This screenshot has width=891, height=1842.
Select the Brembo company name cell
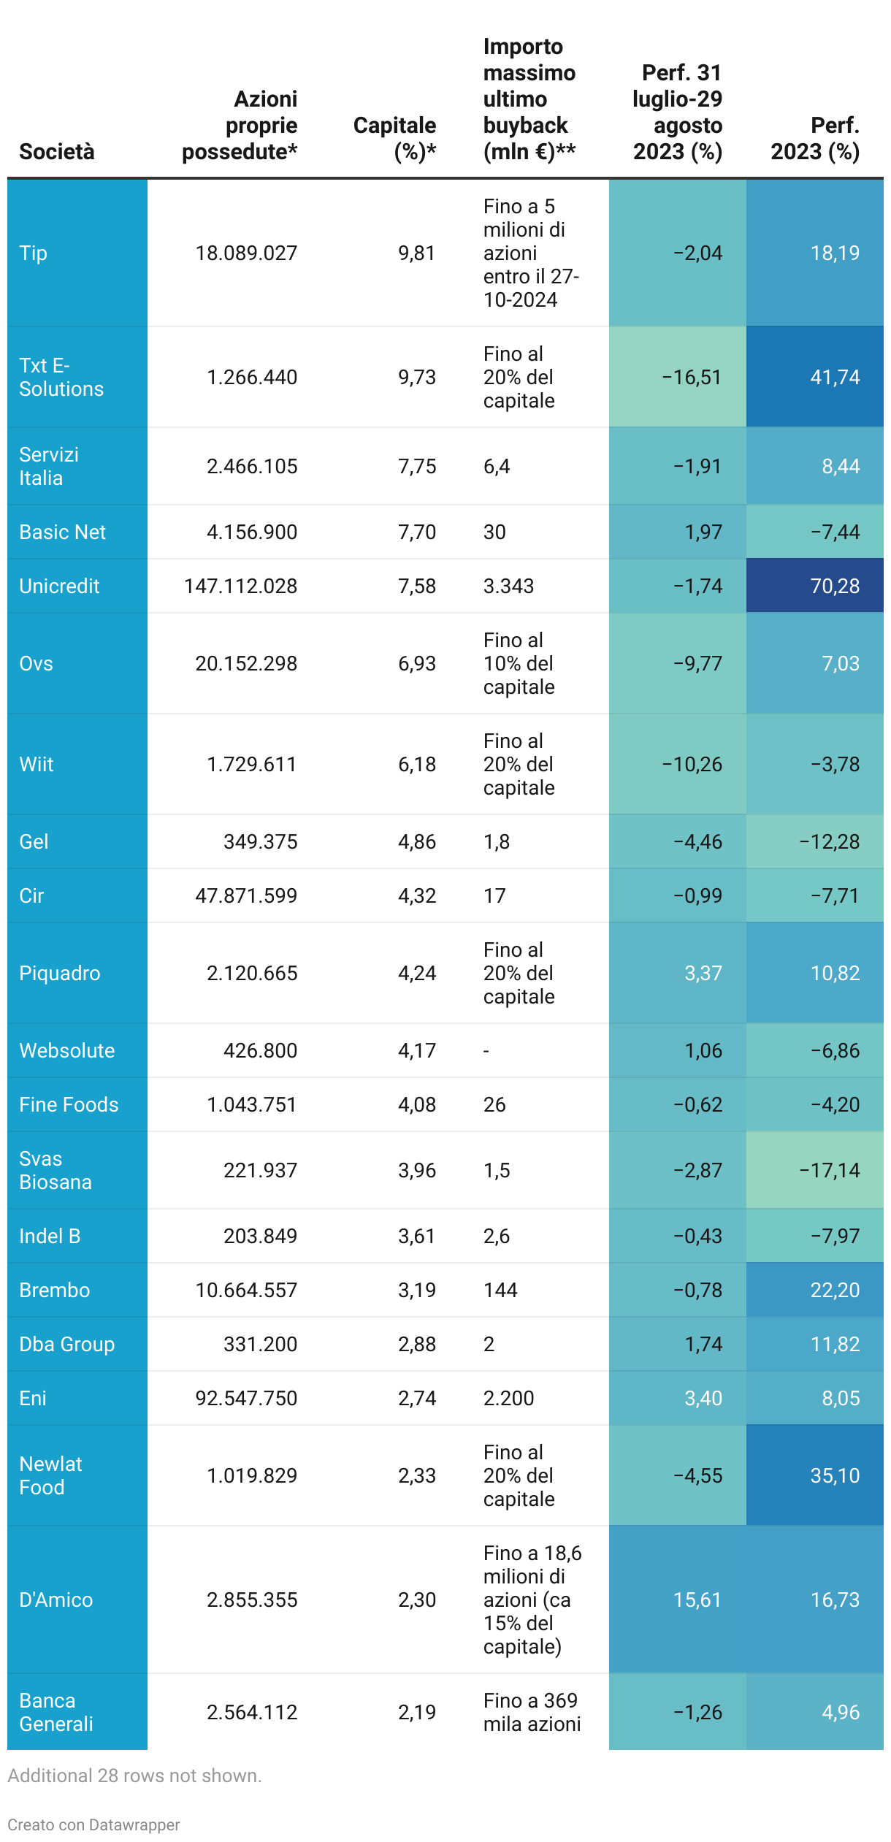click(55, 1290)
